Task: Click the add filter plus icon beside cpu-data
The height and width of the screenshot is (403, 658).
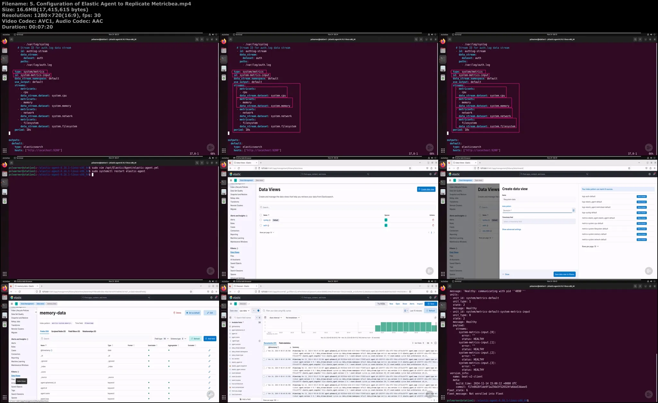Action: pyautogui.click(x=258, y=311)
